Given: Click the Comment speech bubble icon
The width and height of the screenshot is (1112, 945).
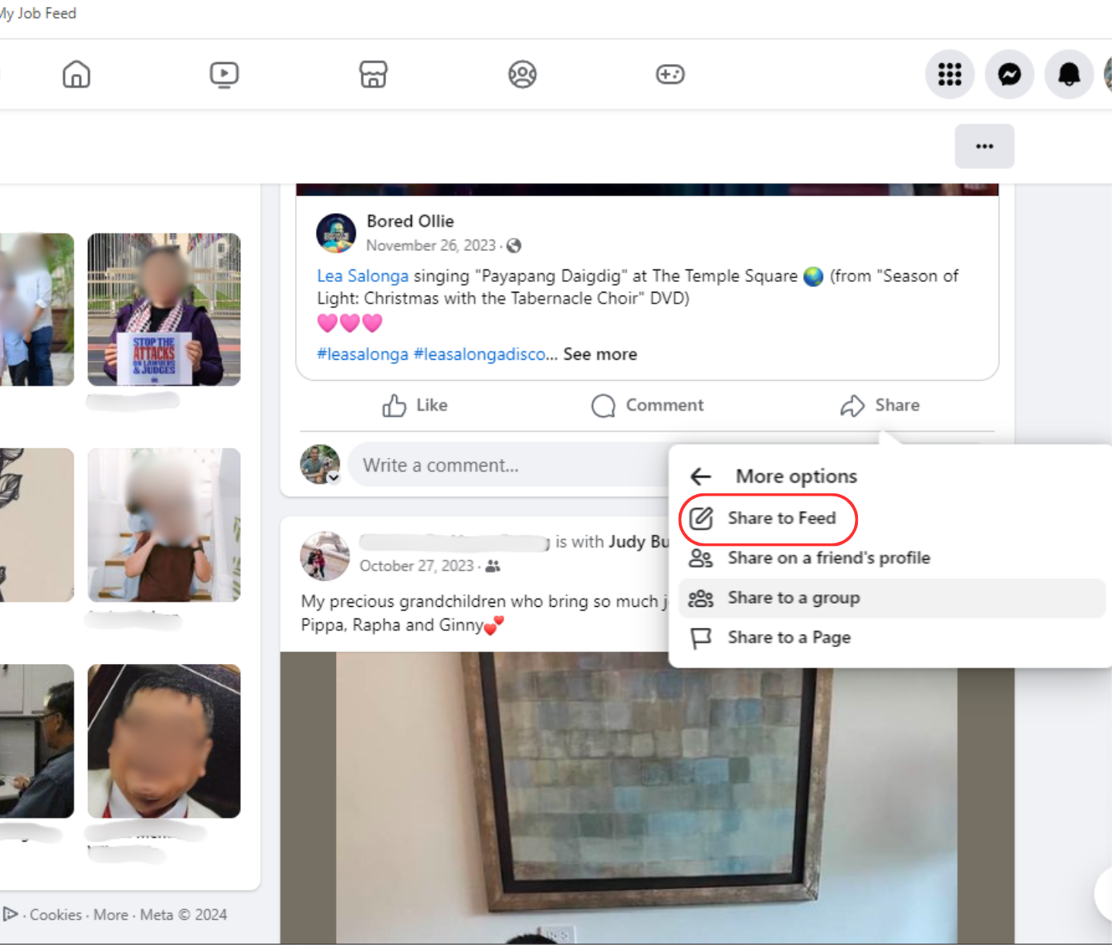Looking at the screenshot, I should (603, 405).
